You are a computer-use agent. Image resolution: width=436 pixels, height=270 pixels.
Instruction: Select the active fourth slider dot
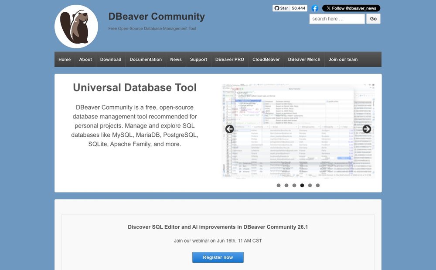[302, 185]
